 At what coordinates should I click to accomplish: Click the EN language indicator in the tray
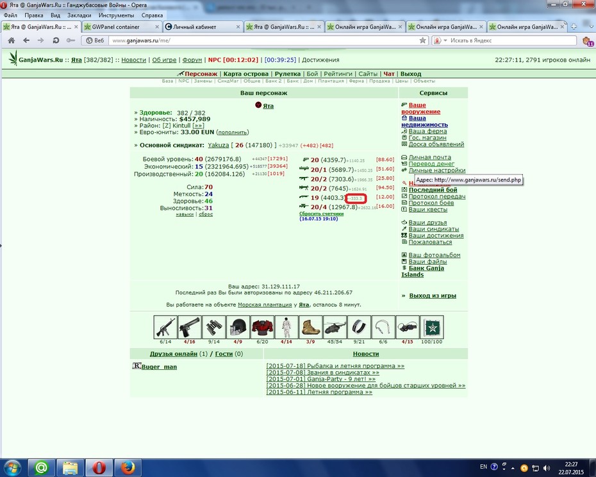[x=483, y=467]
